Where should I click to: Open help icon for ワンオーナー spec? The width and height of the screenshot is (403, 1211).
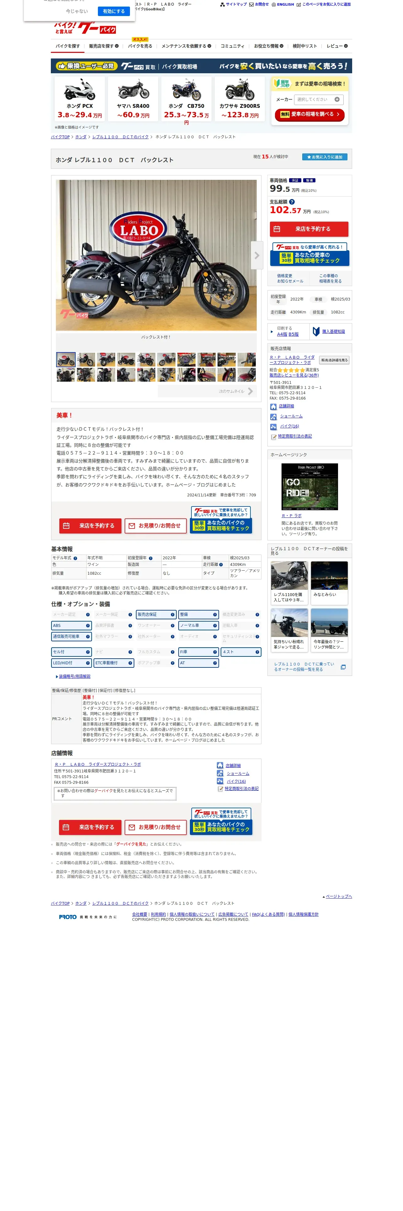pyautogui.click(x=172, y=626)
